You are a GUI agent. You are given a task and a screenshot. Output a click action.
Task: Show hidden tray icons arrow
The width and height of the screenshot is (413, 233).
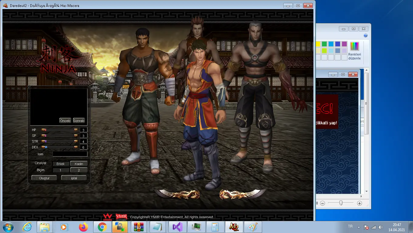click(x=359, y=227)
